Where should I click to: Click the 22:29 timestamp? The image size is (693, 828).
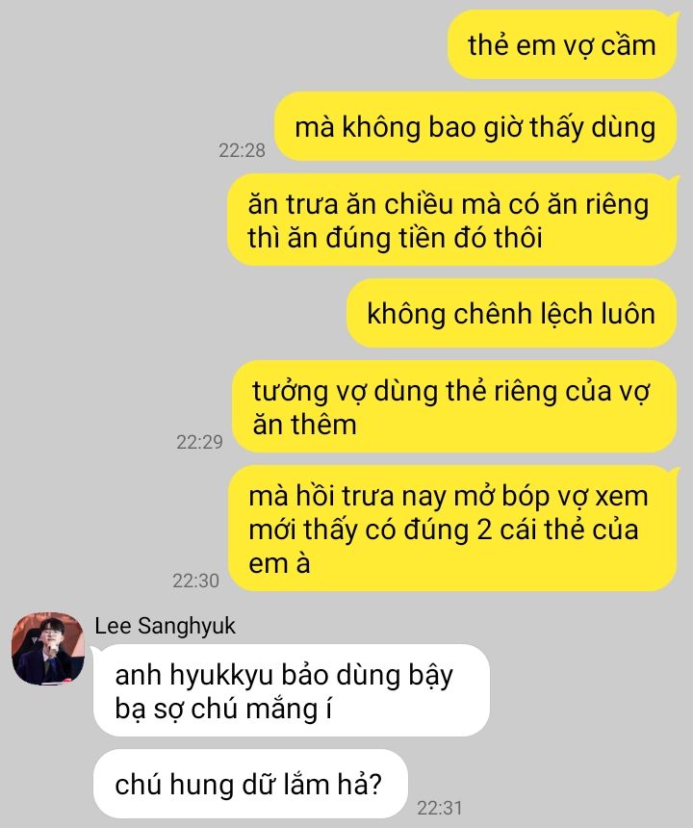click(x=199, y=442)
